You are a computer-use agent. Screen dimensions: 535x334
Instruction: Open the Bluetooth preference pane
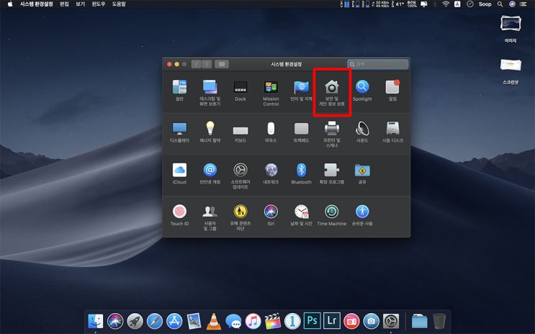click(x=301, y=173)
